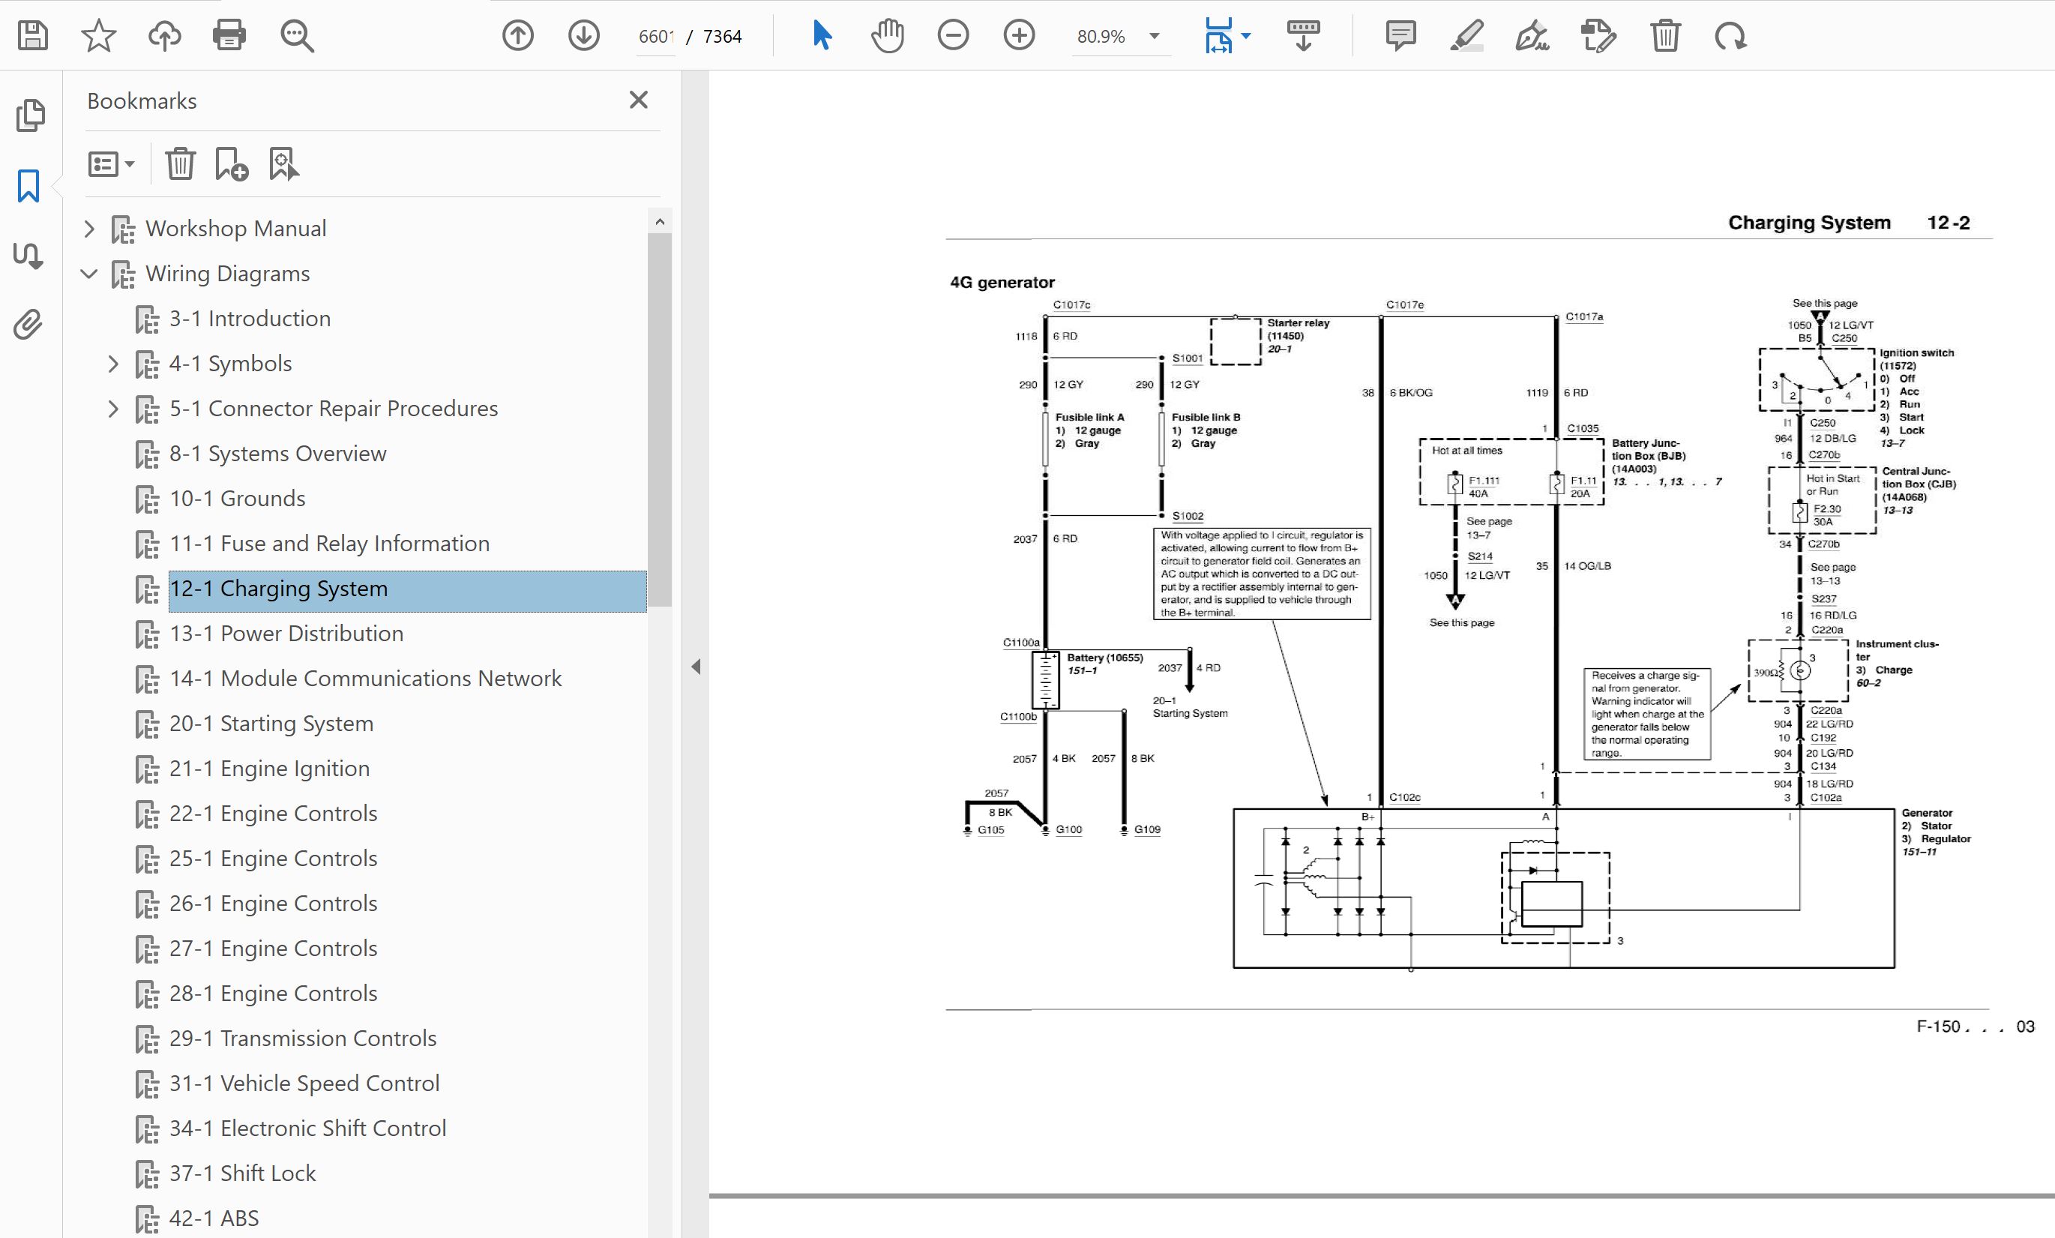
Task: Open the 20-1 Starting System bookmark
Action: click(271, 724)
